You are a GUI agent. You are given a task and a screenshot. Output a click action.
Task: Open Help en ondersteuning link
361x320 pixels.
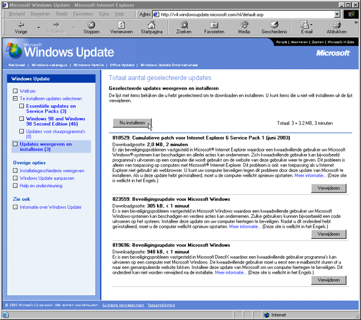point(41,185)
